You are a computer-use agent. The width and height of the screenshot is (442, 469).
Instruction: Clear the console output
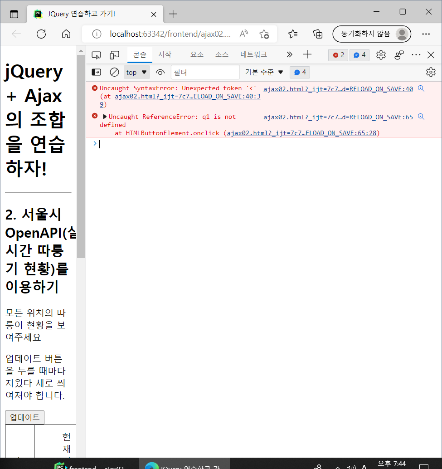(114, 72)
